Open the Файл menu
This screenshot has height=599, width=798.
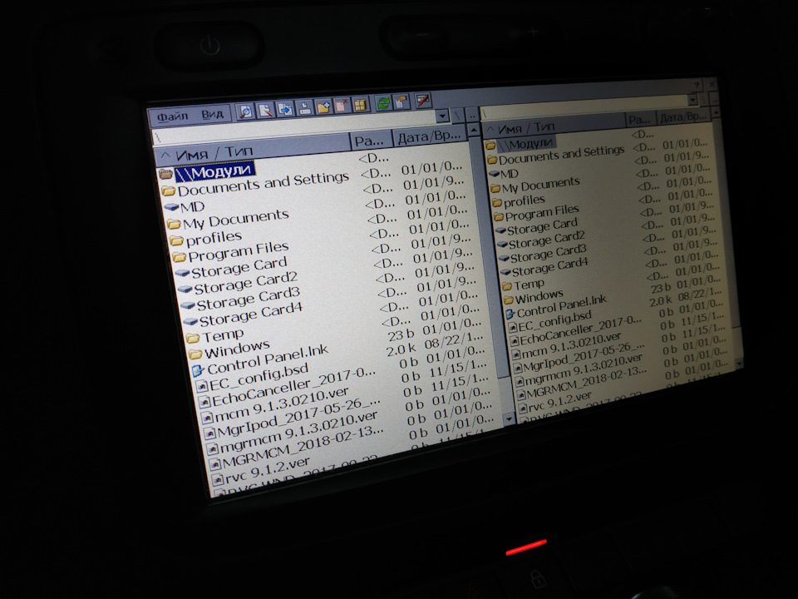pyautogui.click(x=172, y=117)
